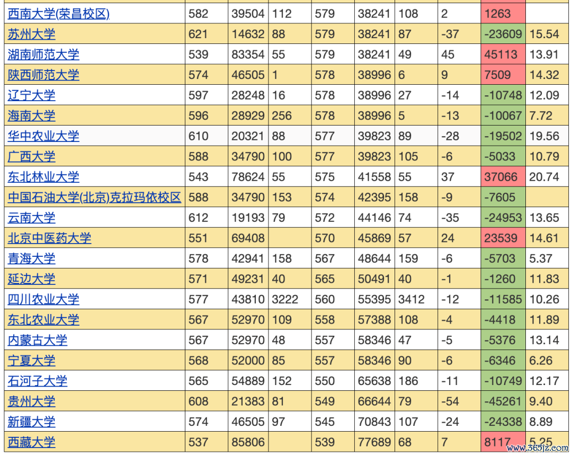Select score 621 in 苏州大学 row
Viewport: 572px width, 456px height.
pos(198,34)
